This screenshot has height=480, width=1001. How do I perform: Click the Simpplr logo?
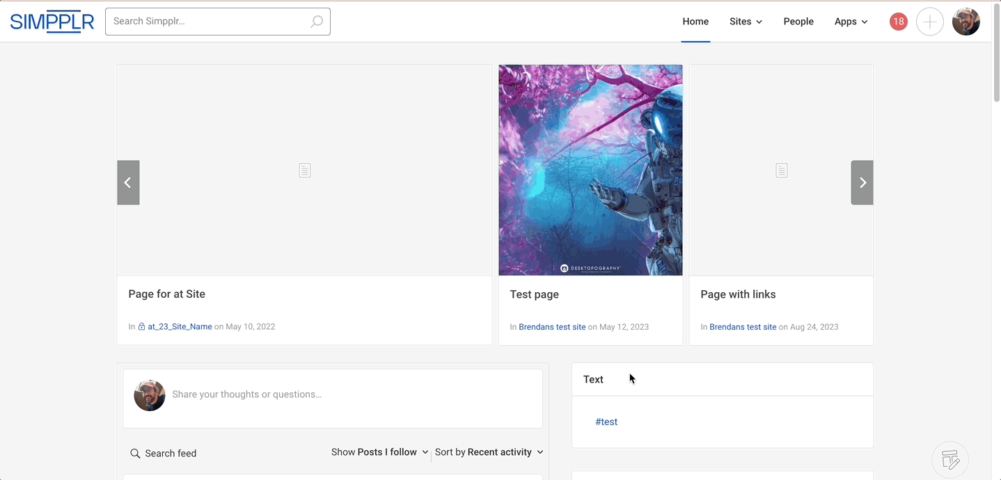coord(52,22)
